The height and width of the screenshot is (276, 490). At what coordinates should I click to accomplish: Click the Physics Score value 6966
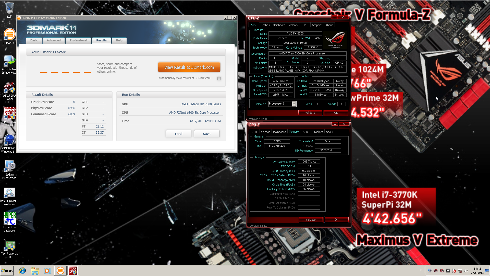(x=71, y=108)
